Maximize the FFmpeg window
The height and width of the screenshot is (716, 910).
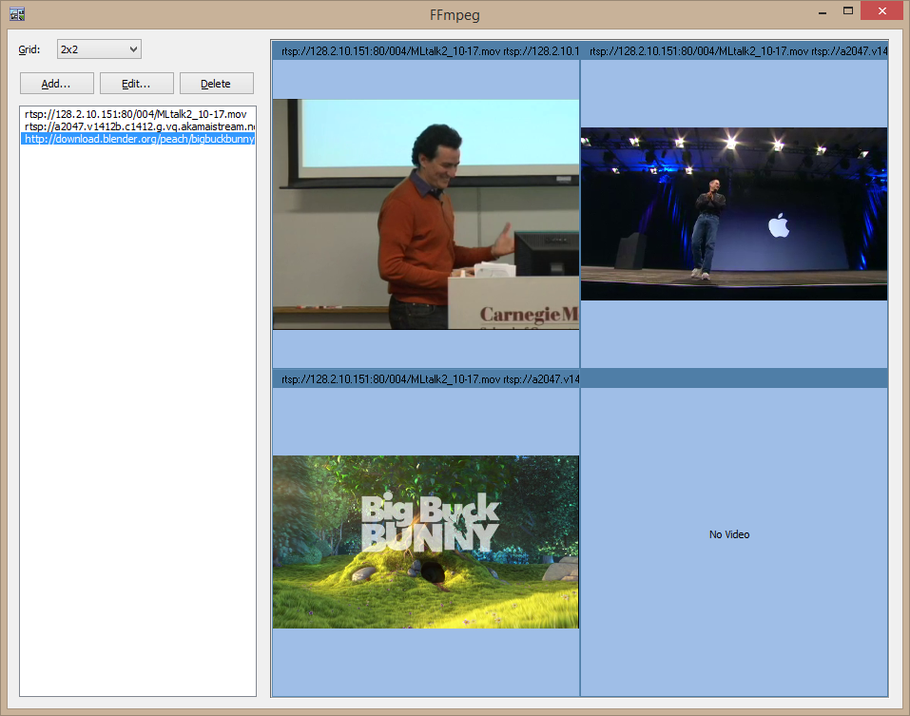[x=847, y=11]
